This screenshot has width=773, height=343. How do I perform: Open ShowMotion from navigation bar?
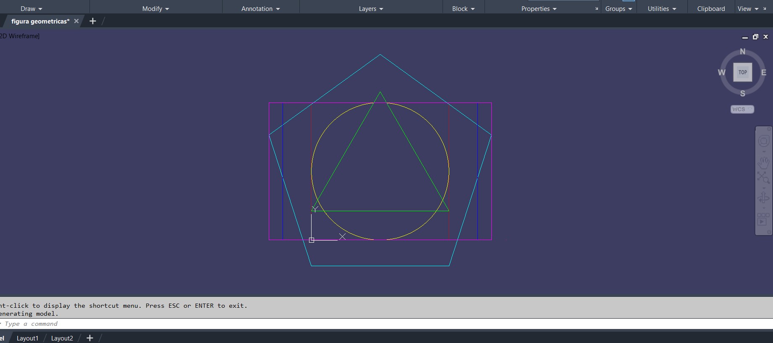point(763,220)
